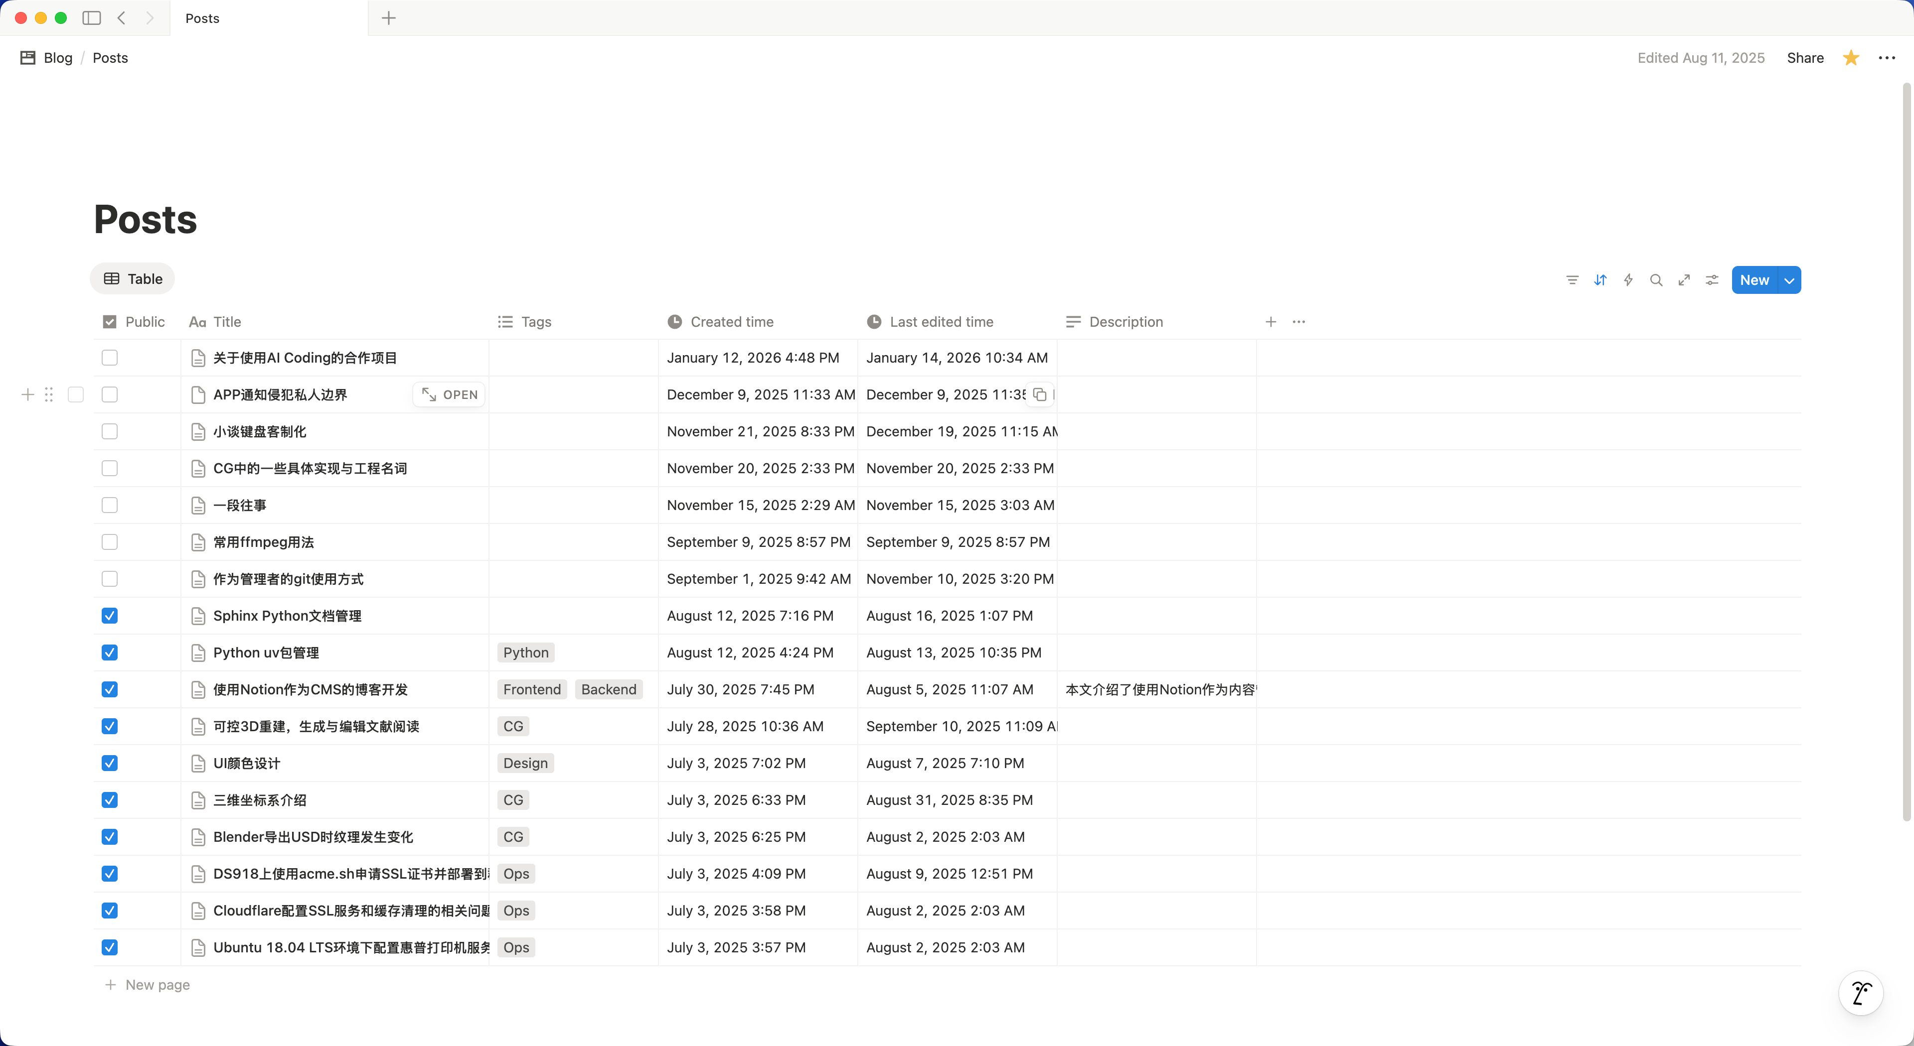Click the Share button

pyautogui.click(x=1805, y=58)
